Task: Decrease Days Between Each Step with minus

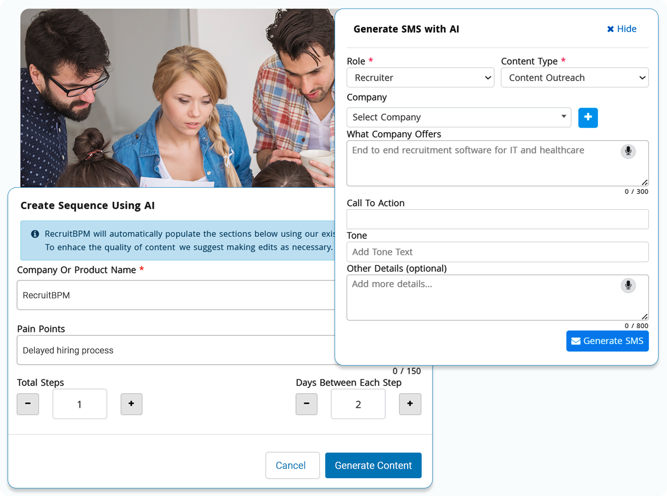Action: click(307, 404)
